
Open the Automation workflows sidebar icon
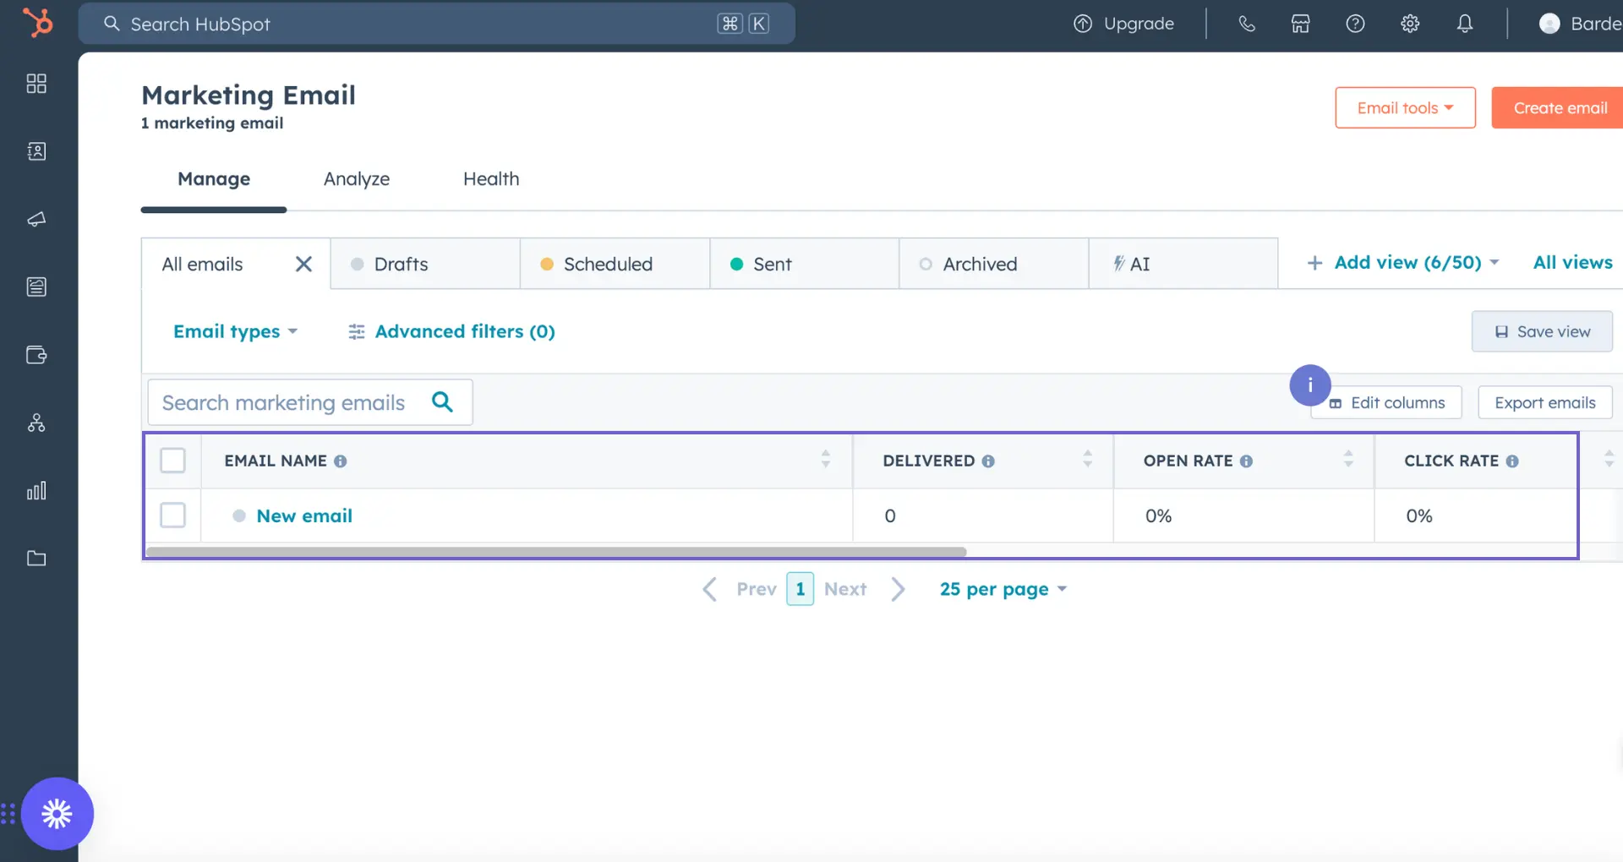[36, 423]
